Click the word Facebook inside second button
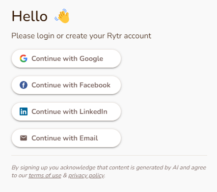Image resolution: width=217 pixels, height=192 pixels. pyautogui.click(x=95, y=85)
